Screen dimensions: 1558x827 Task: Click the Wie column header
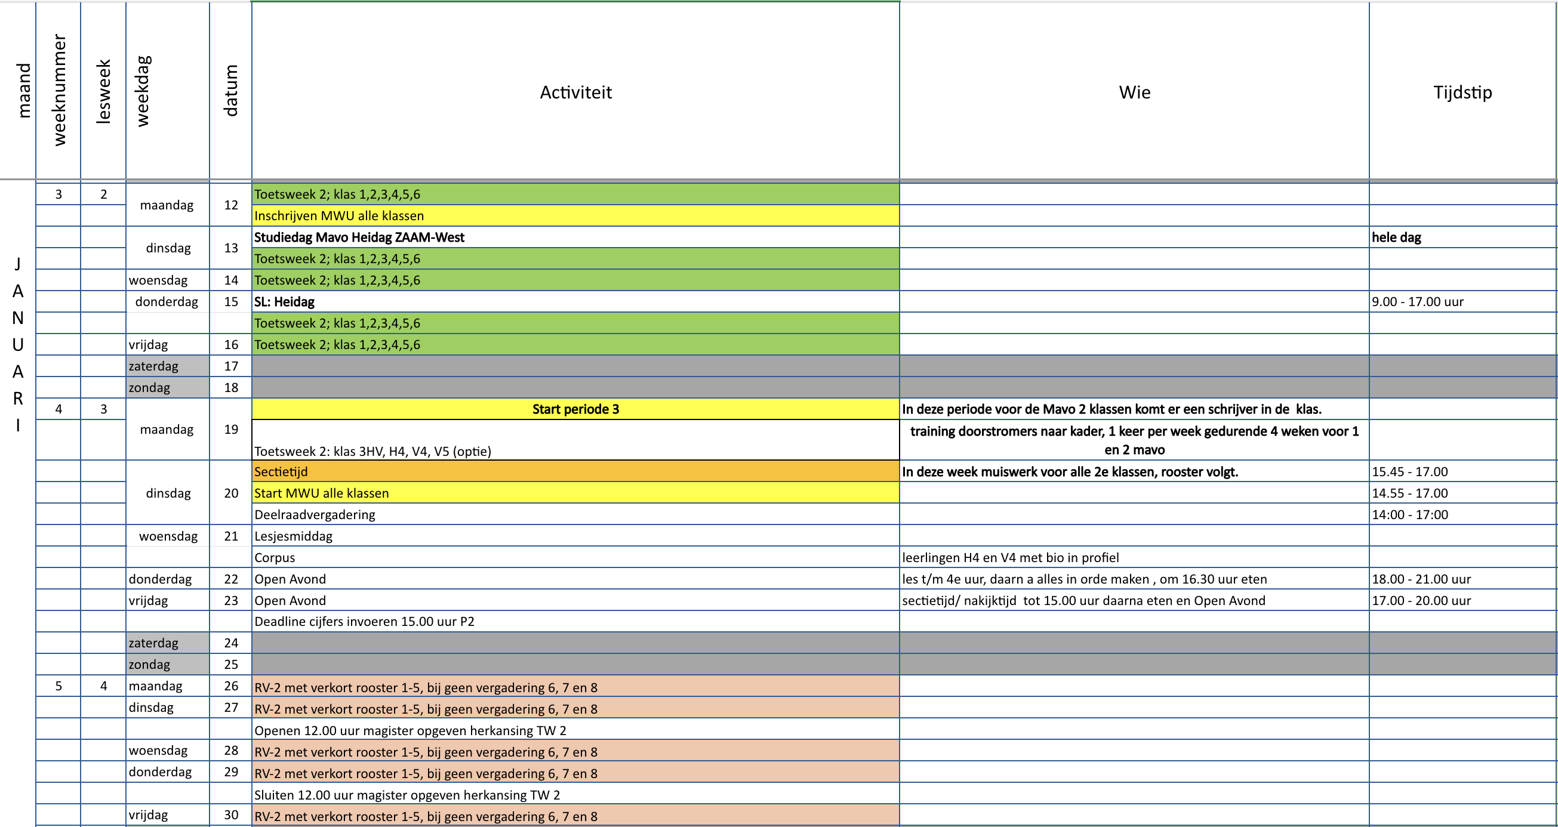[x=1134, y=92]
